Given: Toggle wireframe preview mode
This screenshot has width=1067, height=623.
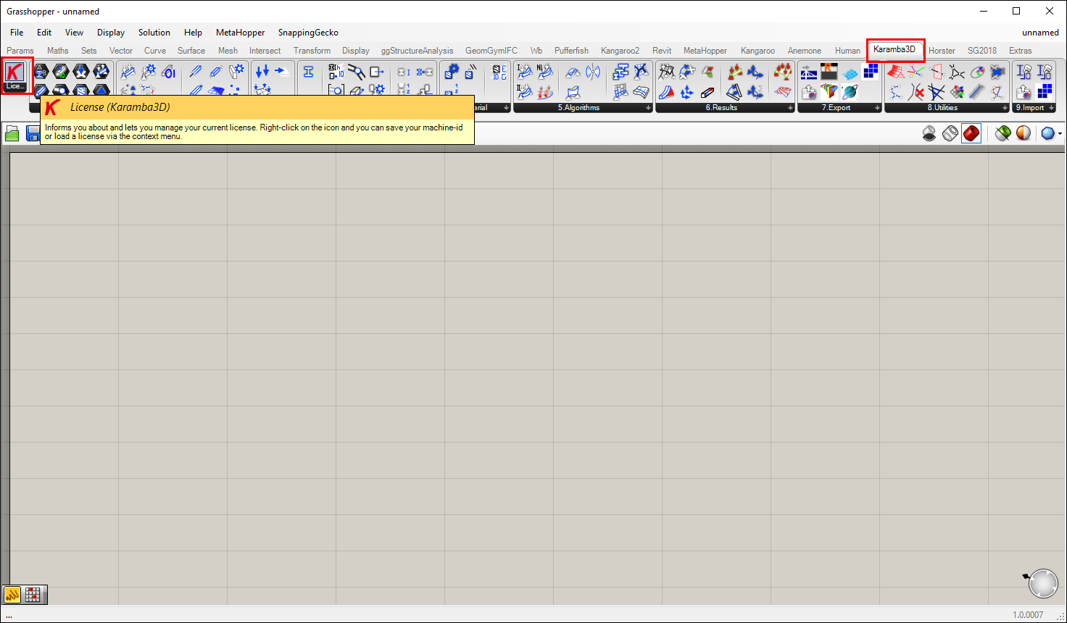Looking at the screenshot, I should 950,133.
